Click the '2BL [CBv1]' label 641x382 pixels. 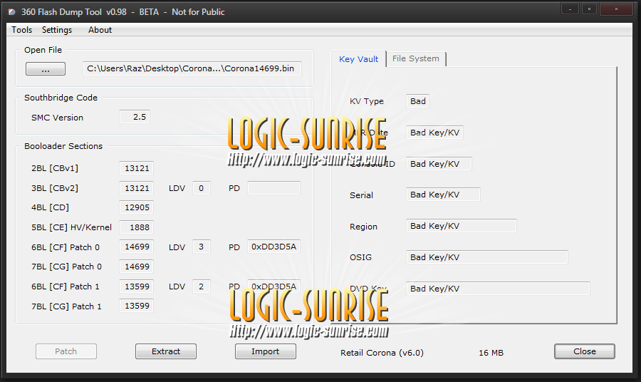click(55, 168)
